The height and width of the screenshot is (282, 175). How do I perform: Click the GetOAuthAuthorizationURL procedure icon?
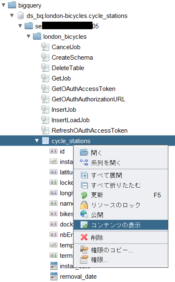pos(45,99)
